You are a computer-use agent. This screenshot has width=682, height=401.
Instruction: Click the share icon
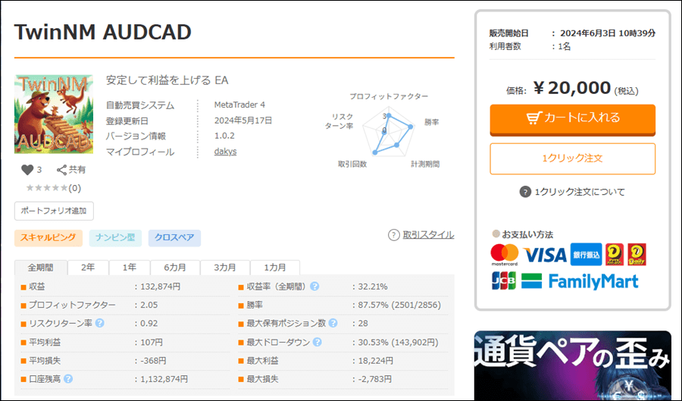click(x=62, y=170)
